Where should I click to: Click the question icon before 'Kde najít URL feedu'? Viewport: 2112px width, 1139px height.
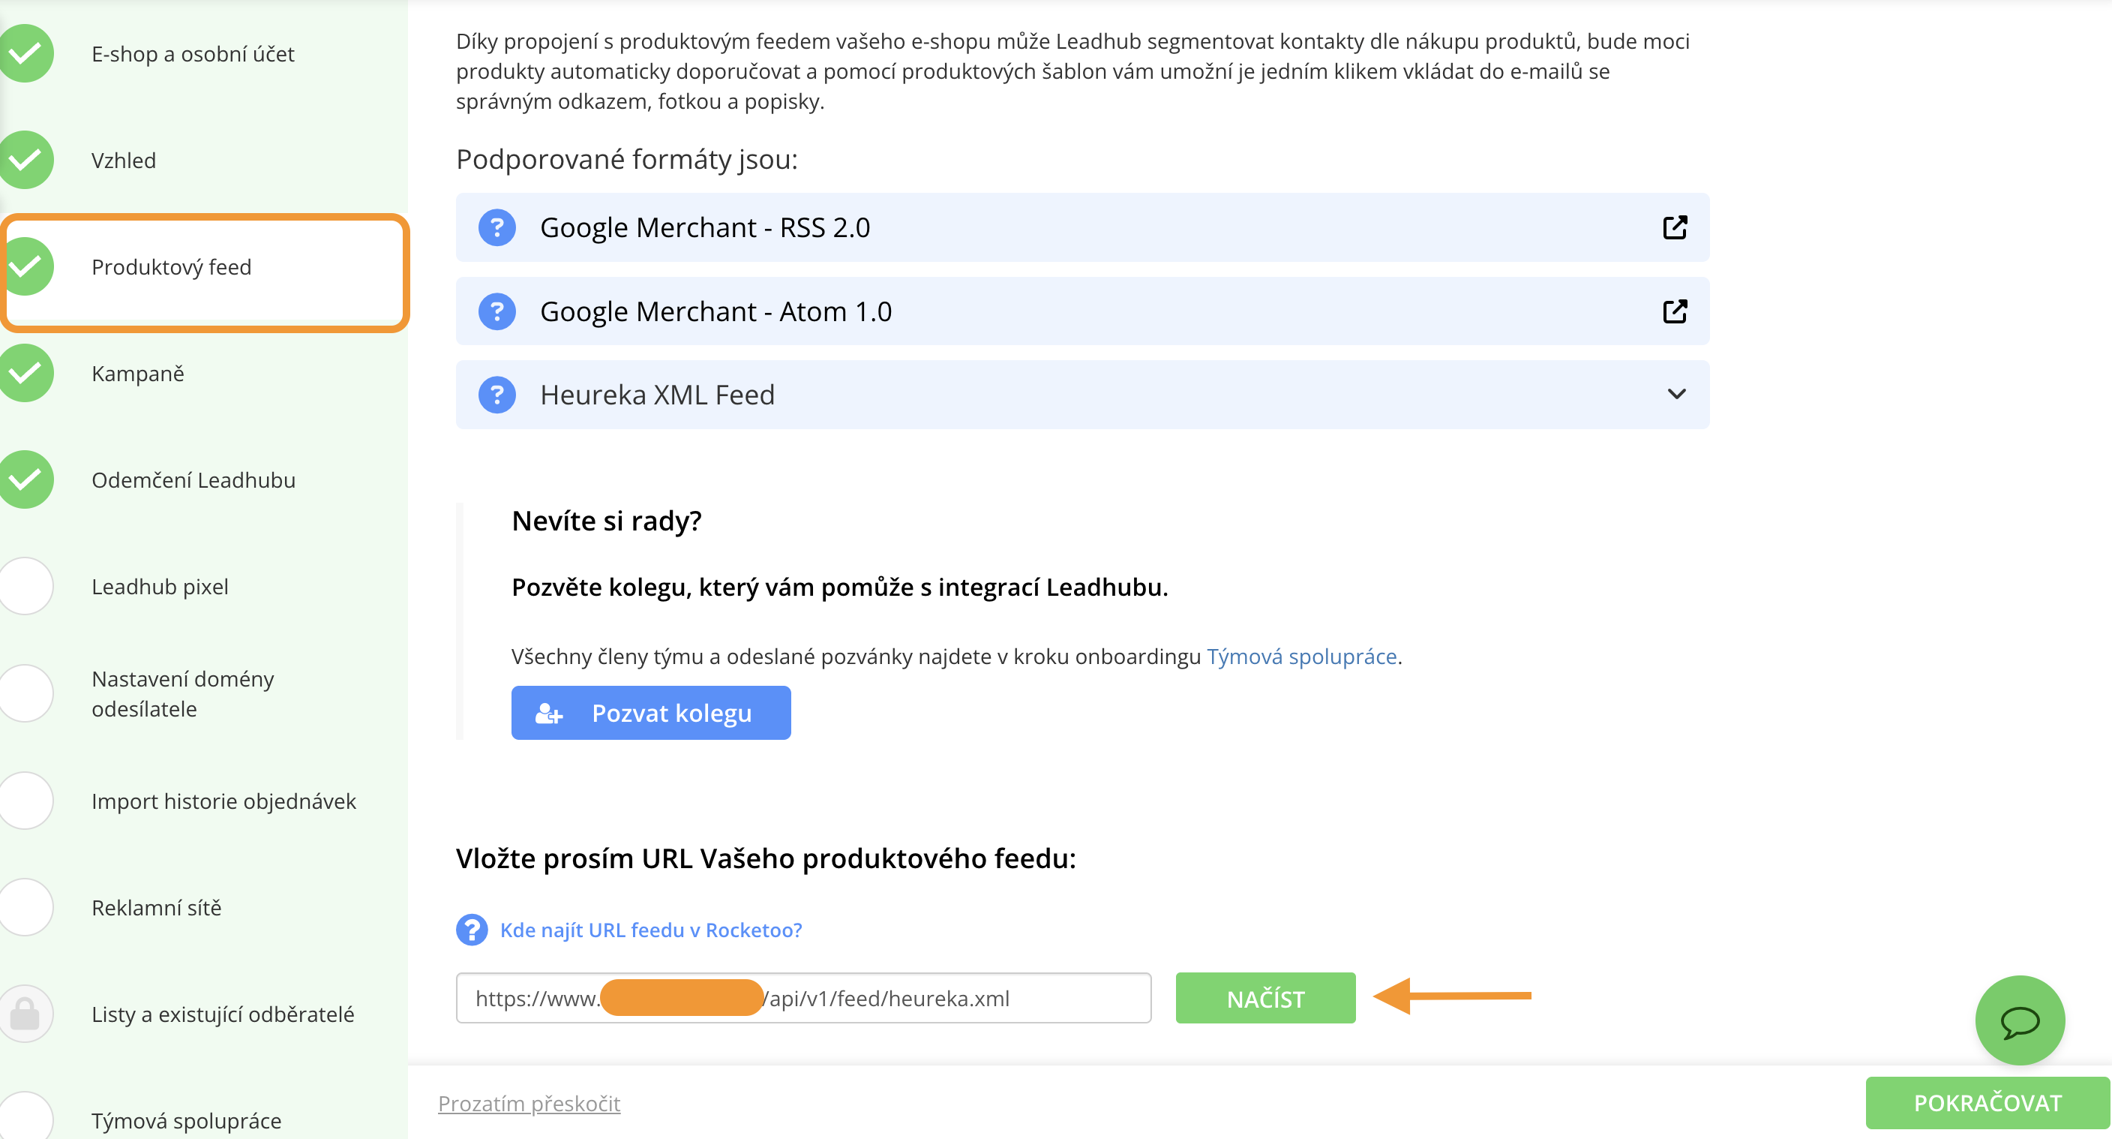point(472,930)
